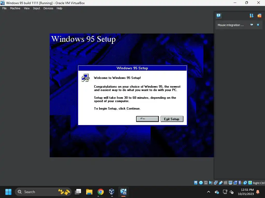Open the Mouse integration notification text
The height and width of the screenshot is (198, 265).
[231, 25]
